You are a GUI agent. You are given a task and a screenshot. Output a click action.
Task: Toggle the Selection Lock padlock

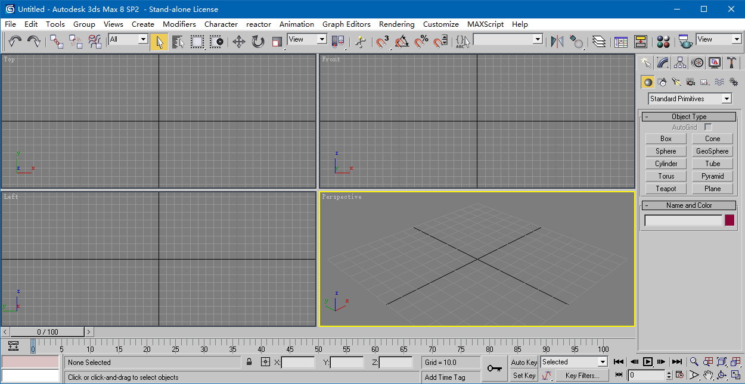coord(249,362)
